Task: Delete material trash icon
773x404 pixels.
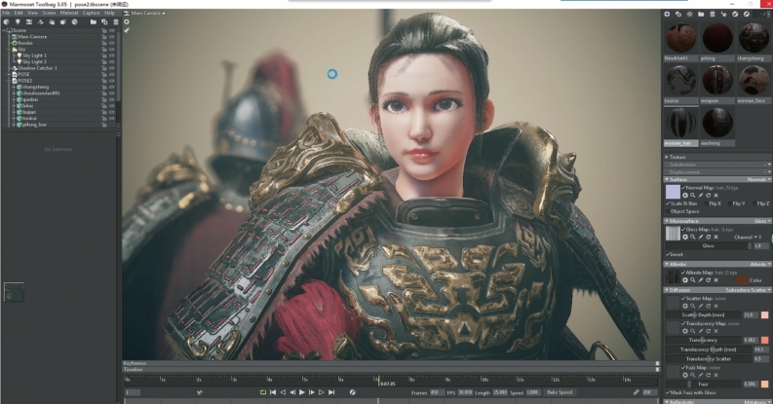Action: click(712, 15)
